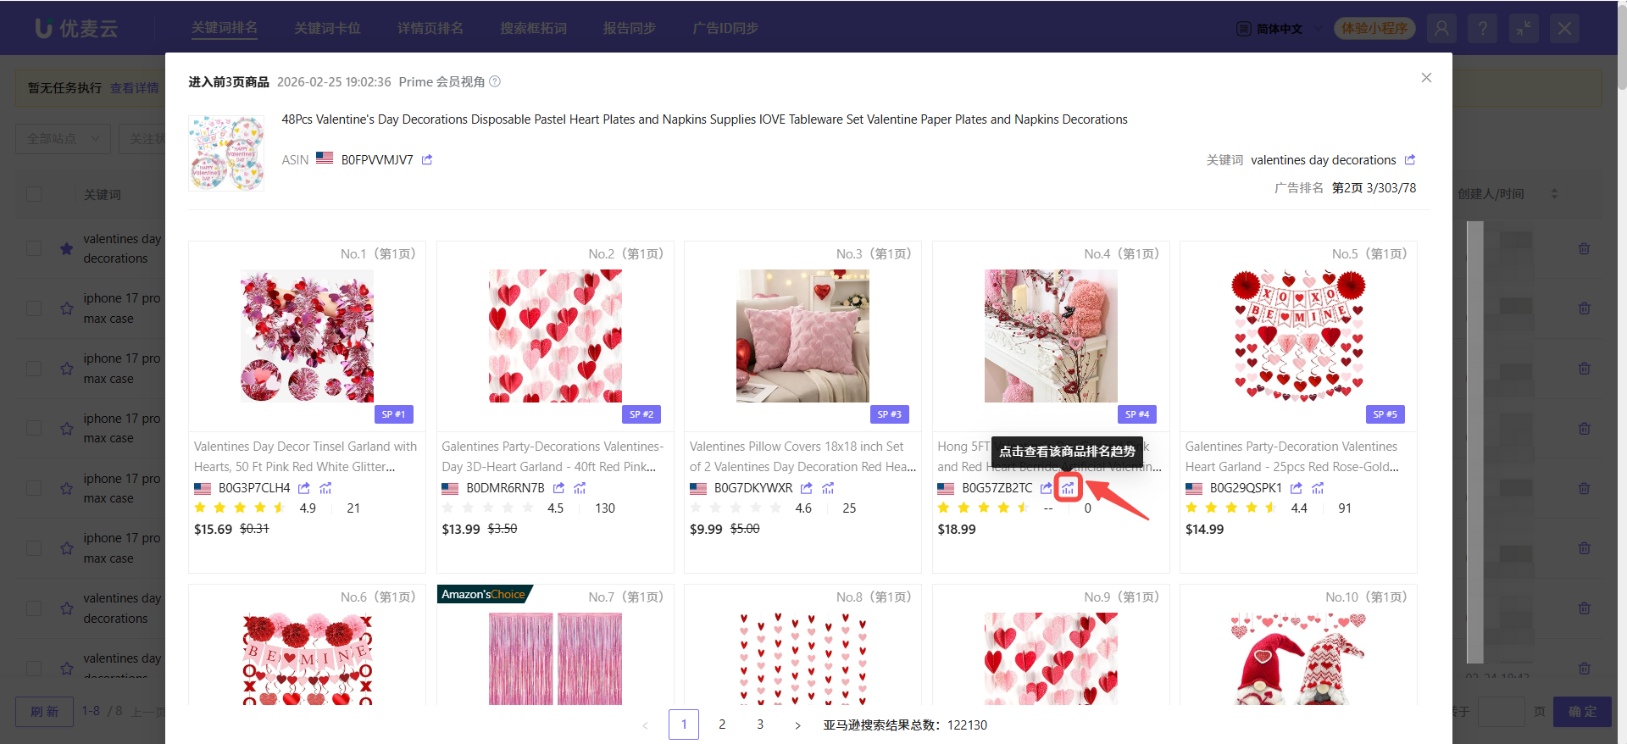This screenshot has height=744, width=1627.
Task: Click 查看详情 task details link
Action: [134, 88]
